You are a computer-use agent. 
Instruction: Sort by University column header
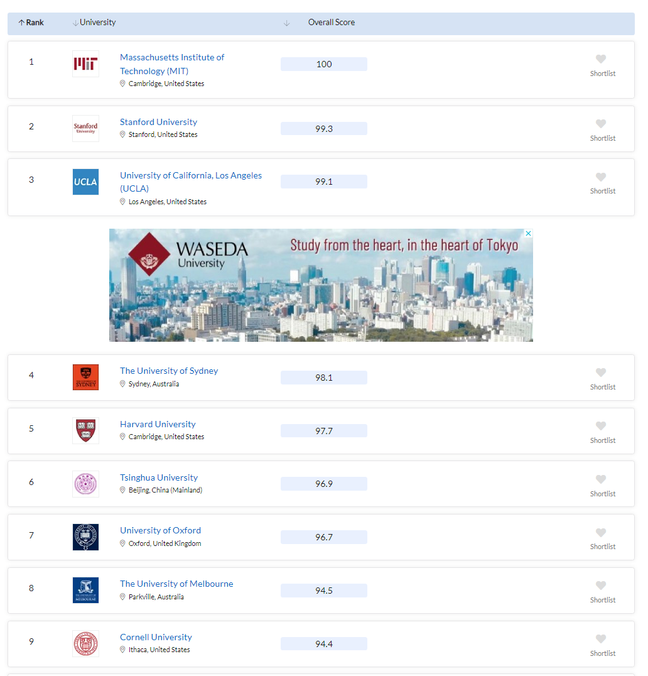click(x=94, y=23)
